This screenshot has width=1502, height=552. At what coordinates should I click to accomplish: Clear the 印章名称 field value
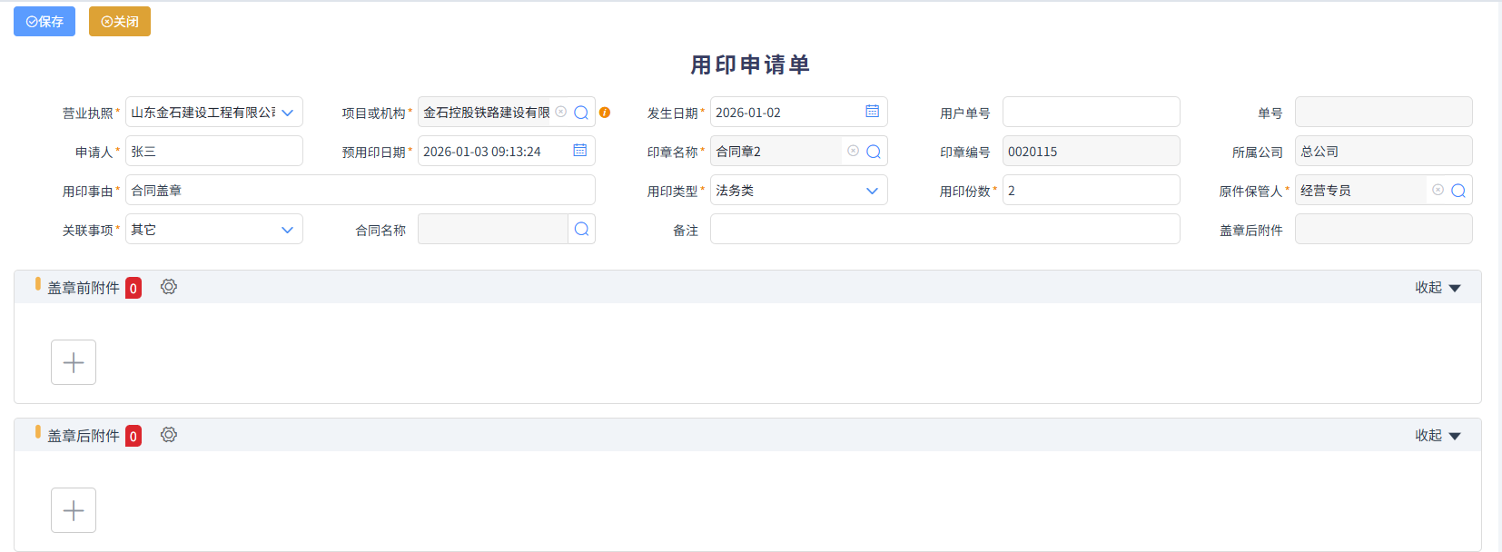853,151
